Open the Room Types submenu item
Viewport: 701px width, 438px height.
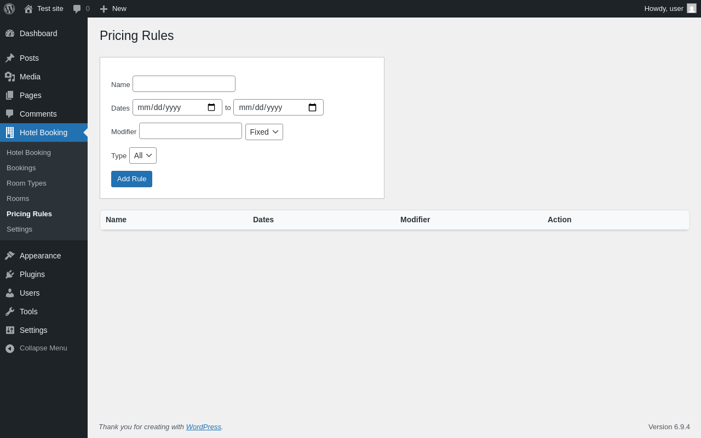point(26,183)
